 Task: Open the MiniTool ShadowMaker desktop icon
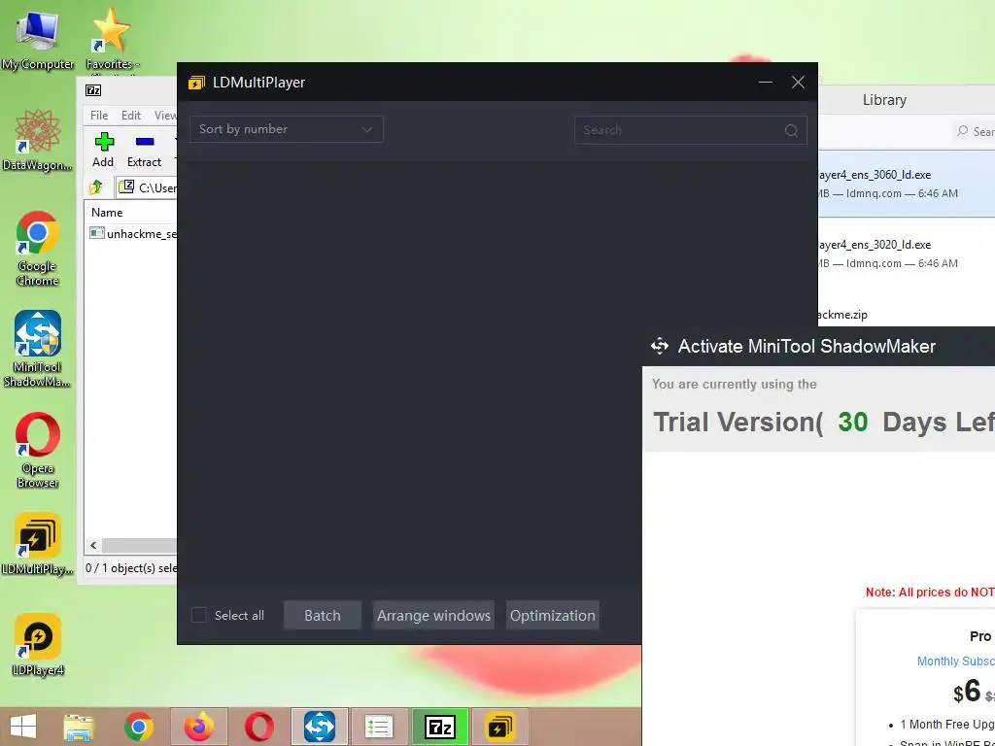(38, 349)
